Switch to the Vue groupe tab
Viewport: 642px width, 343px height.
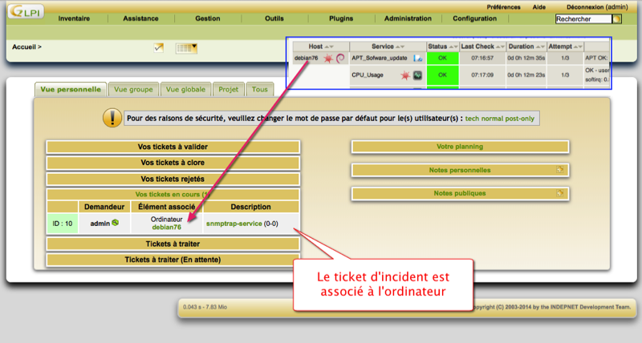(x=132, y=90)
